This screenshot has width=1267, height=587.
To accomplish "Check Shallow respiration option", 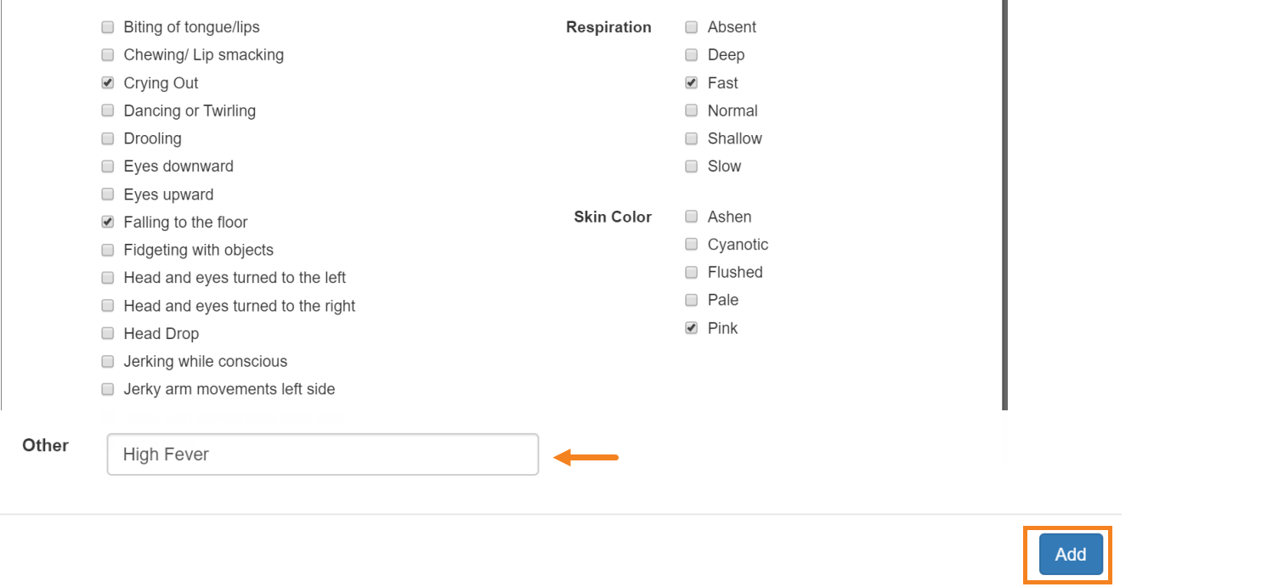I will [692, 138].
